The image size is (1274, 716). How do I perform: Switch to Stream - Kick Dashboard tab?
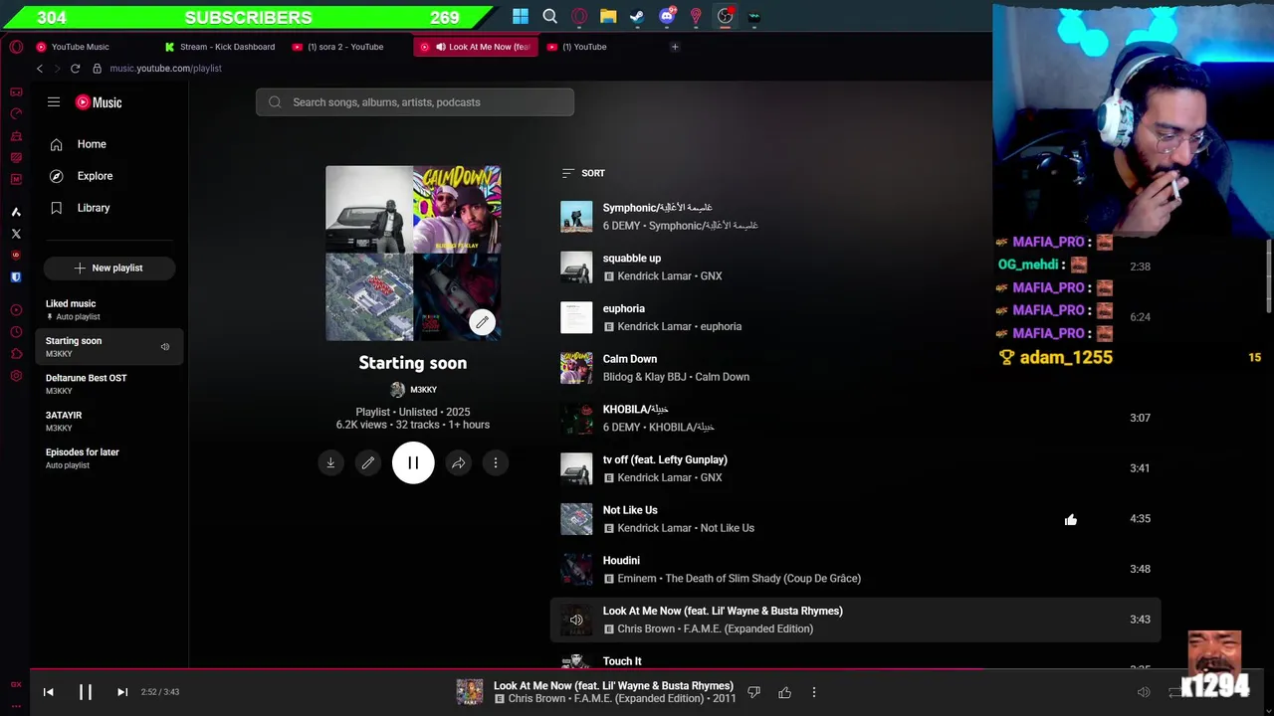(219, 47)
